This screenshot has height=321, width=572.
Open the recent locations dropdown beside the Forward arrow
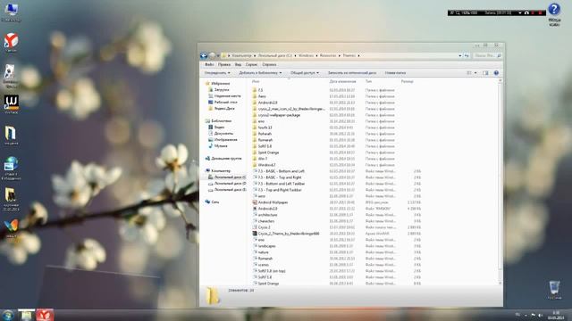pyautogui.click(x=218, y=55)
